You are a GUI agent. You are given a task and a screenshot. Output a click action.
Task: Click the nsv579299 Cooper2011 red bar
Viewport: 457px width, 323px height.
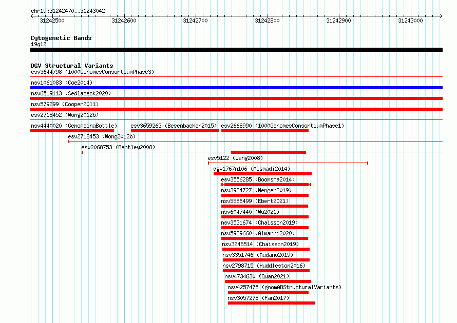click(236, 109)
